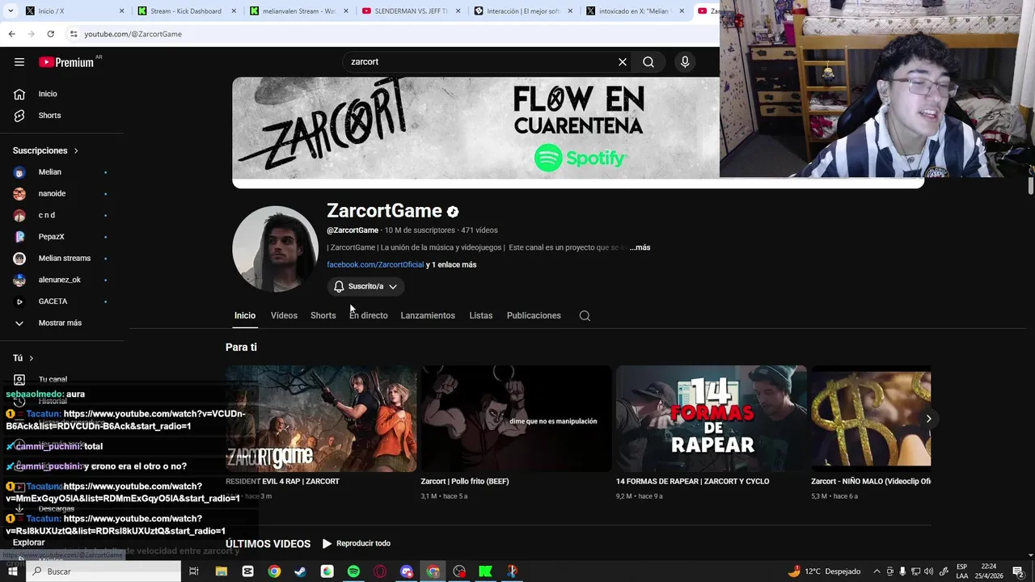Select the En directo channel tab
Image resolution: width=1035 pixels, height=582 pixels.
point(369,315)
